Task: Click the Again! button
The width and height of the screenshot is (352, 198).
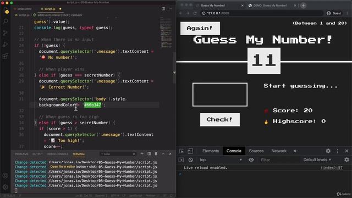Action: point(200,28)
